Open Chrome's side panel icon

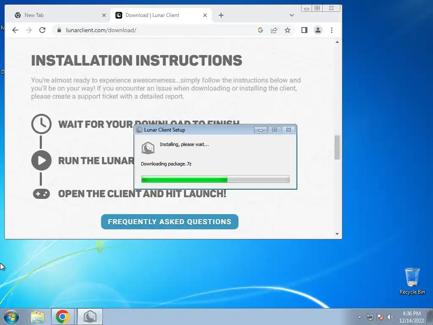click(x=304, y=30)
